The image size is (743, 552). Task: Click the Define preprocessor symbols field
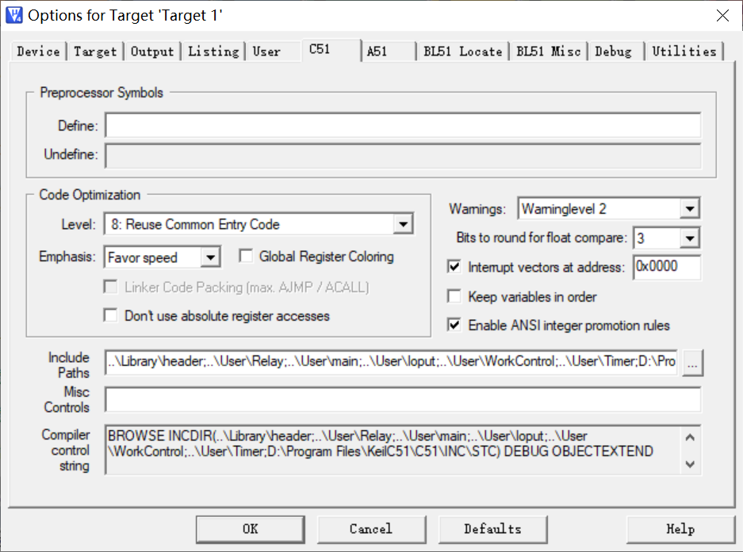click(x=403, y=125)
